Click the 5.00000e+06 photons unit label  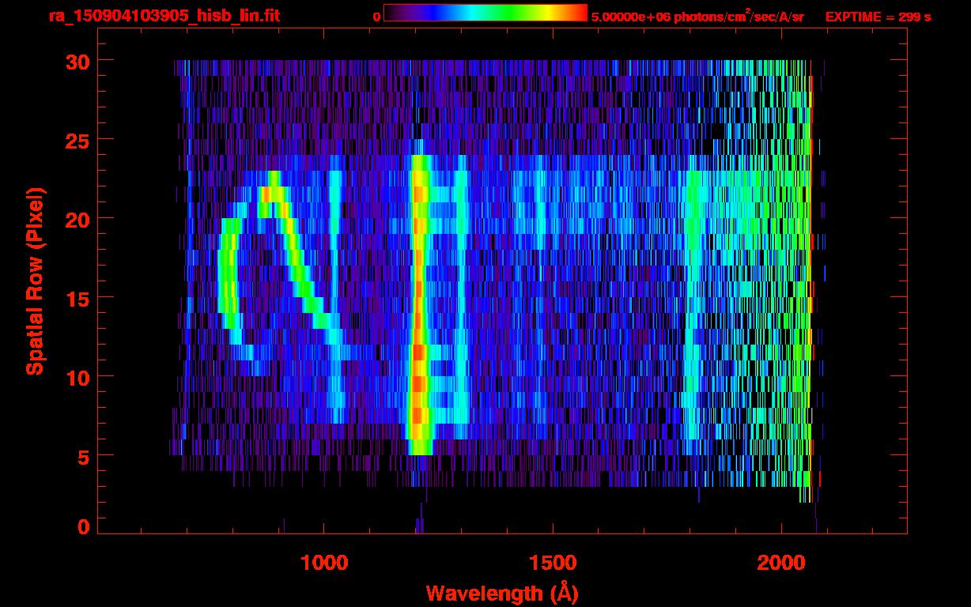[697, 17]
